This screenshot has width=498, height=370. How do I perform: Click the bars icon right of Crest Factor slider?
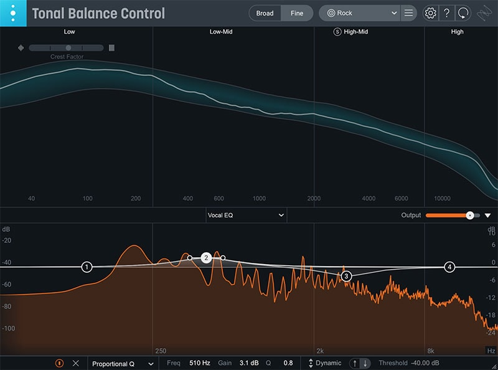tap(111, 47)
